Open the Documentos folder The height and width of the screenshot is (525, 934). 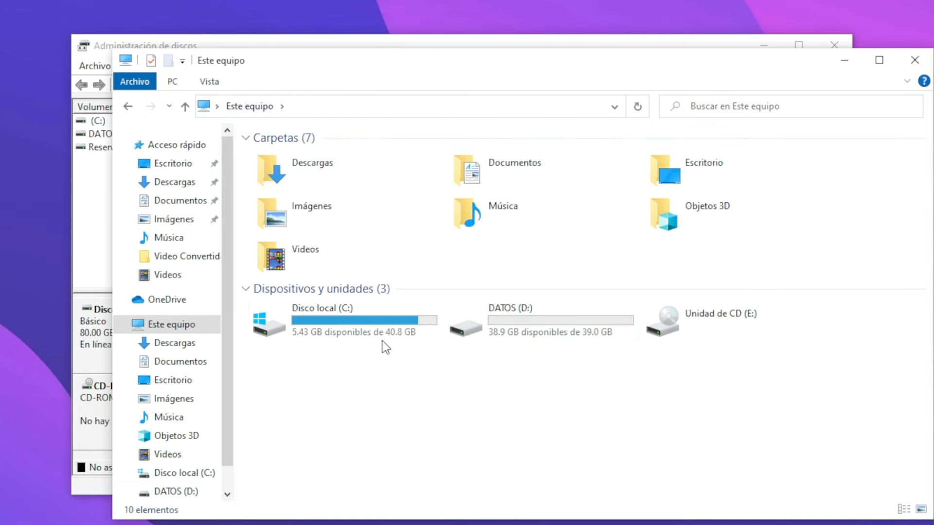515,163
